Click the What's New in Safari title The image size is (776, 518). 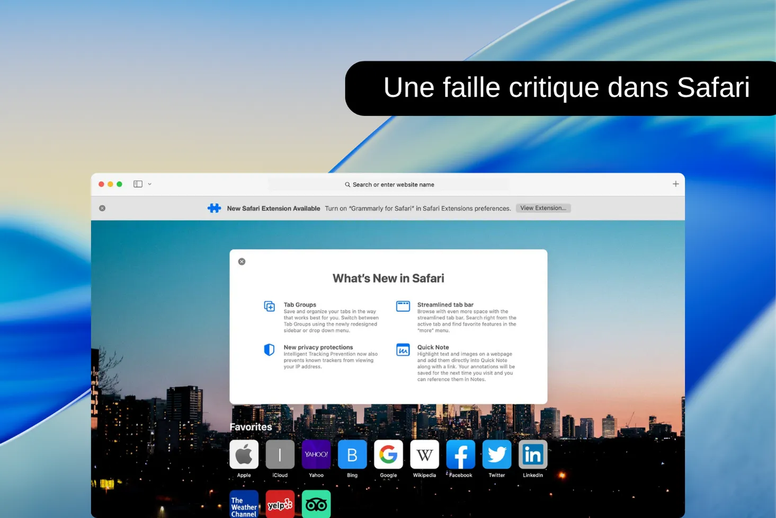[x=388, y=278]
